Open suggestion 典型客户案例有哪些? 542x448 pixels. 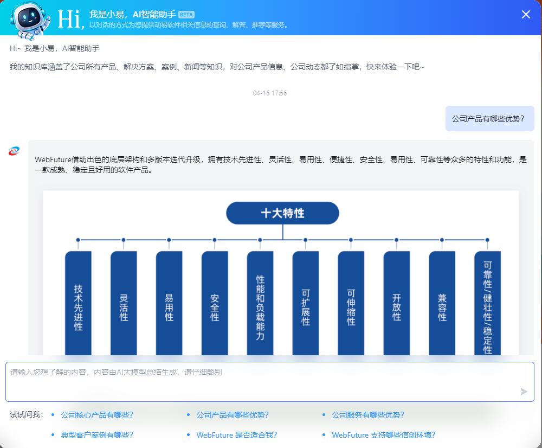pyautogui.click(x=97, y=435)
